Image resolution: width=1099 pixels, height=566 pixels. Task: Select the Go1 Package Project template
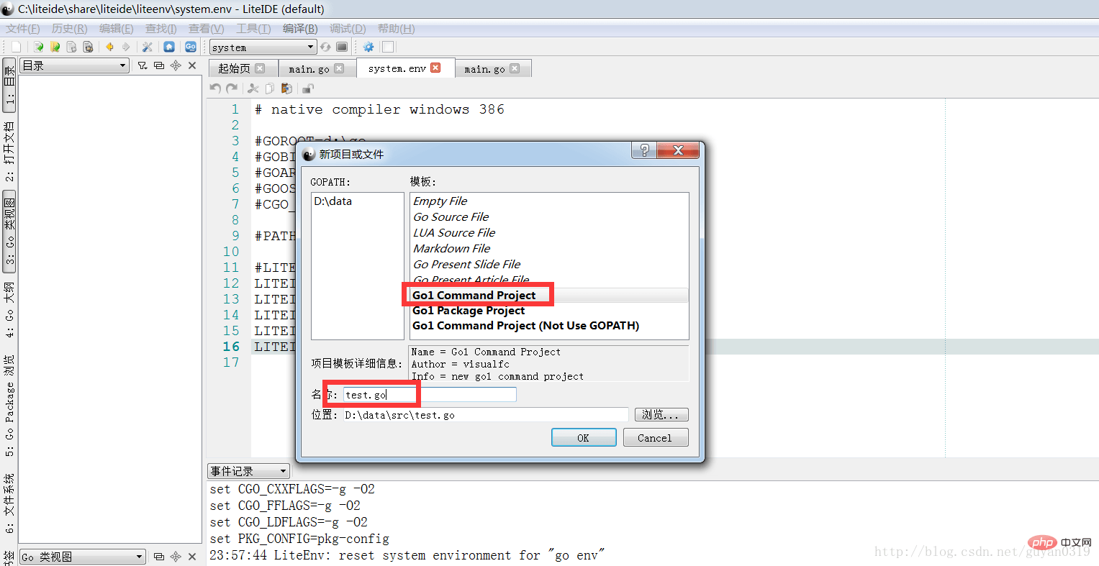469,311
